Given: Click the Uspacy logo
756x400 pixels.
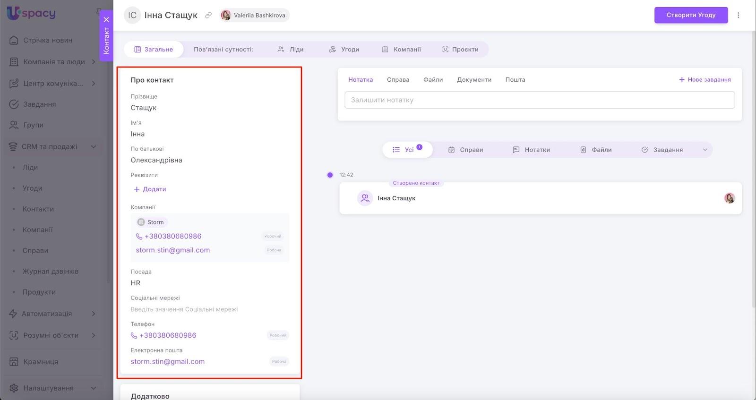Looking at the screenshot, I should tap(31, 13).
